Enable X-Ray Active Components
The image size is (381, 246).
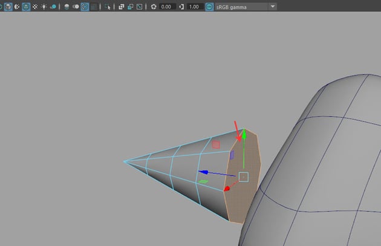pos(130,7)
